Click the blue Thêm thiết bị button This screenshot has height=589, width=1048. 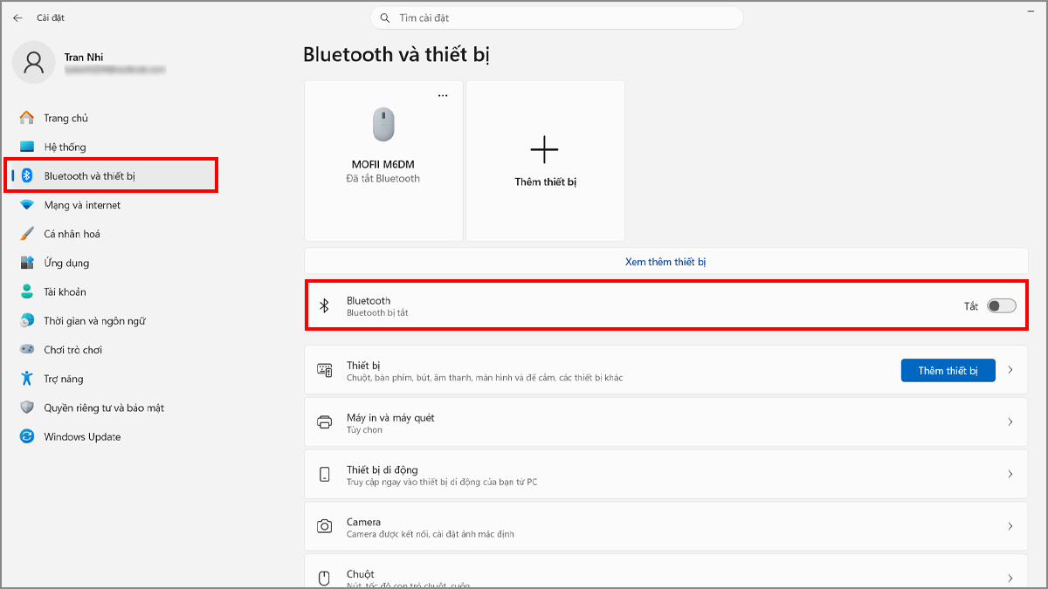pyautogui.click(x=948, y=371)
